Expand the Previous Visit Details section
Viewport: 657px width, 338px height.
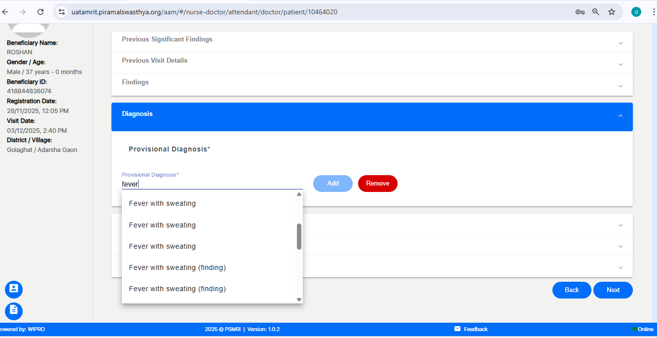click(x=372, y=61)
